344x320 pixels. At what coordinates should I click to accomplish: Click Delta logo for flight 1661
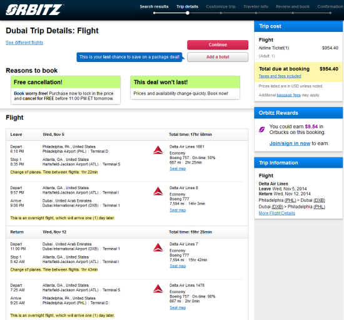click(x=158, y=150)
